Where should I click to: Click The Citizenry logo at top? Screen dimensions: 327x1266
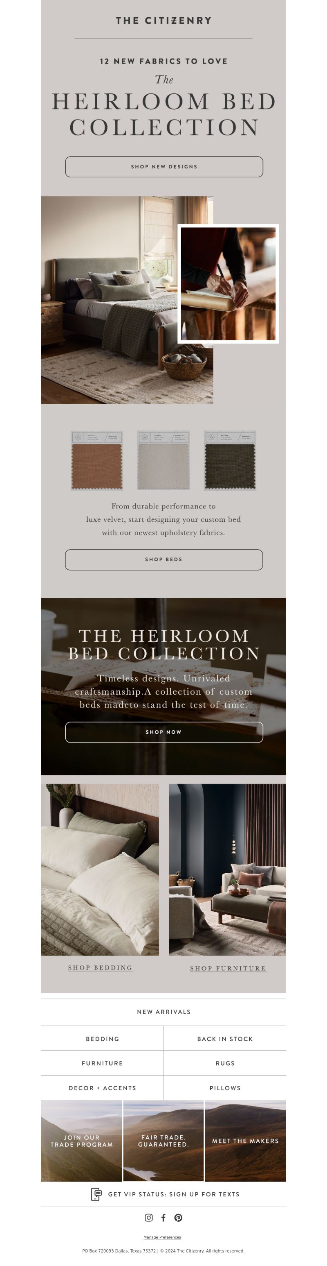[164, 20]
